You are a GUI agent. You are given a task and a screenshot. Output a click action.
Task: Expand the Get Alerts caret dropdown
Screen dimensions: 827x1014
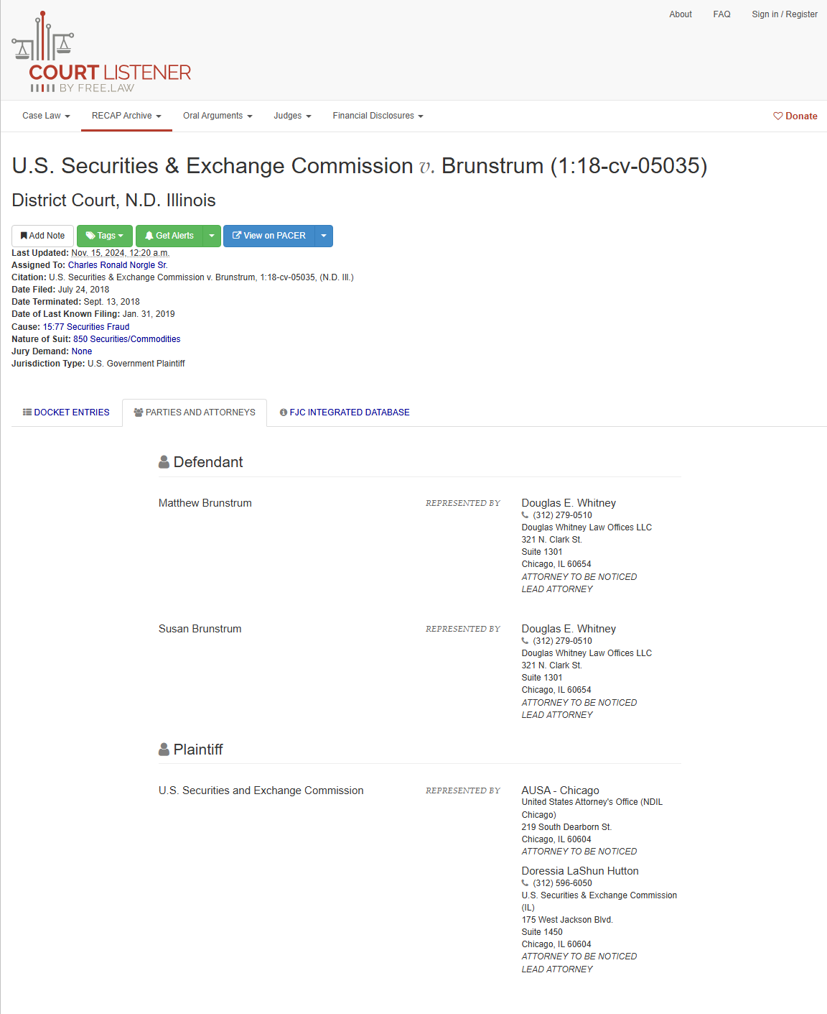pyautogui.click(x=212, y=236)
